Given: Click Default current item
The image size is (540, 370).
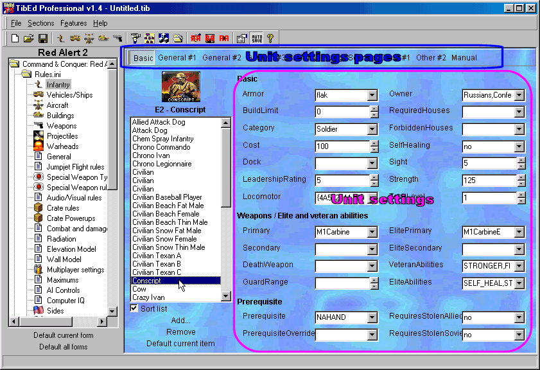Looking at the screenshot, I should (180, 344).
